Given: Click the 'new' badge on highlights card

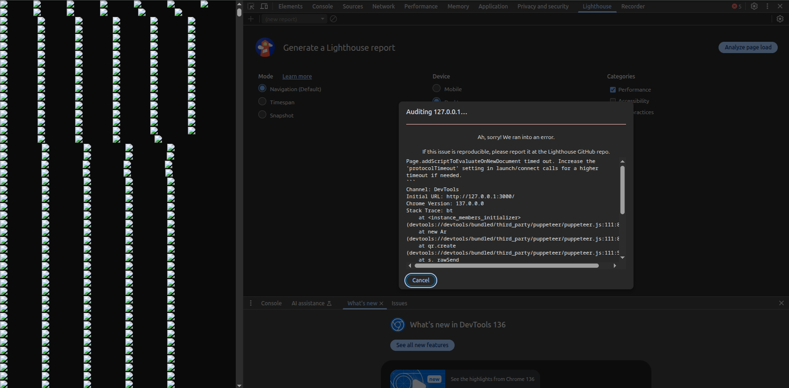Looking at the screenshot, I should [x=434, y=379].
